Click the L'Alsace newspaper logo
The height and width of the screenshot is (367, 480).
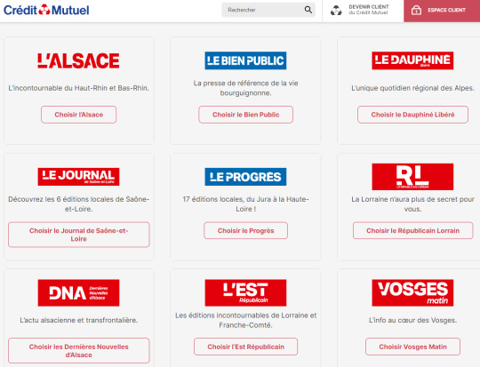(78, 60)
